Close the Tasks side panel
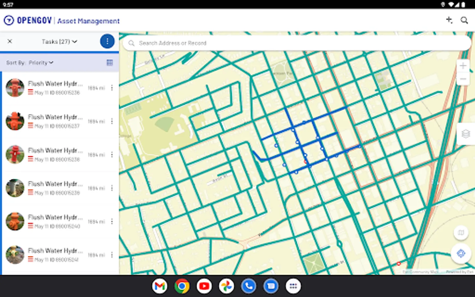The width and height of the screenshot is (475, 297). pos(10,41)
